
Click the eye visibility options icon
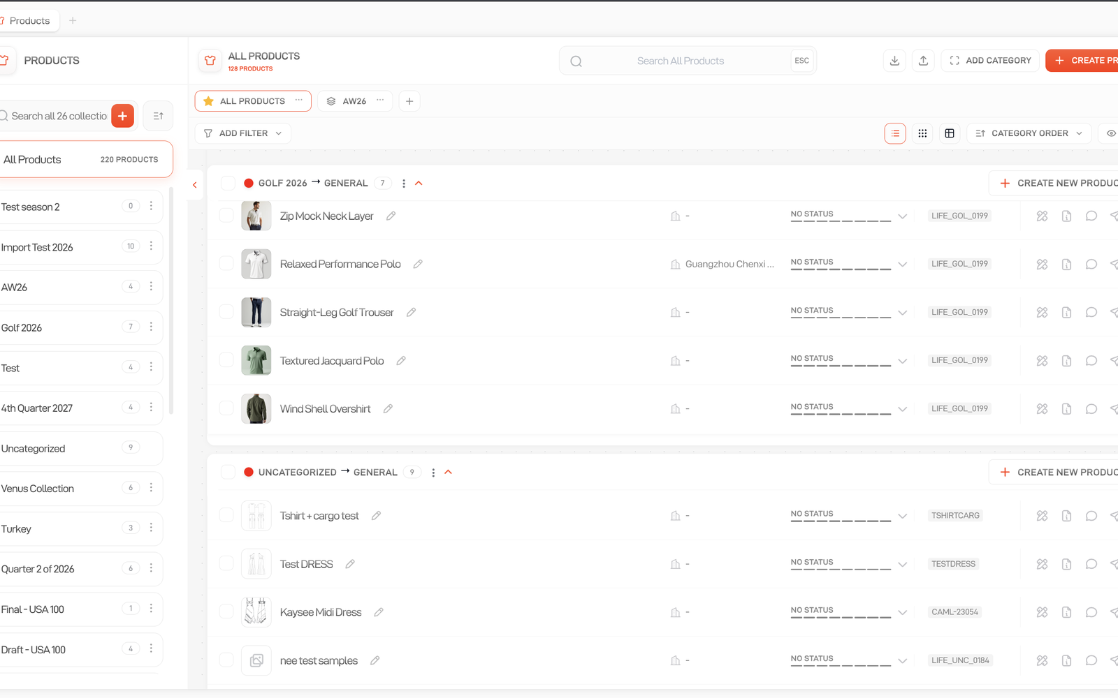pos(1110,133)
